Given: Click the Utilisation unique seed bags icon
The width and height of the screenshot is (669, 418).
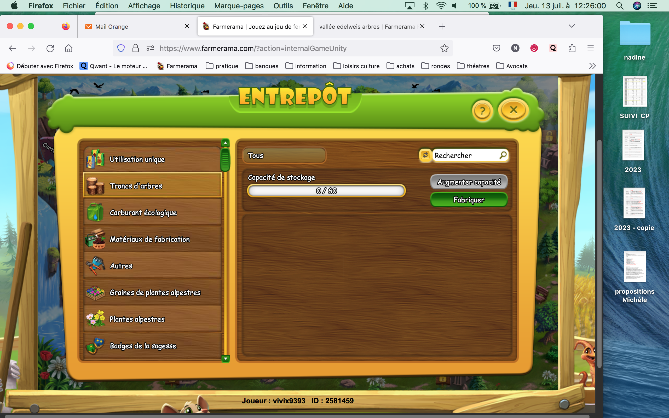Looking at the screenshot, I should click(95, 159).
